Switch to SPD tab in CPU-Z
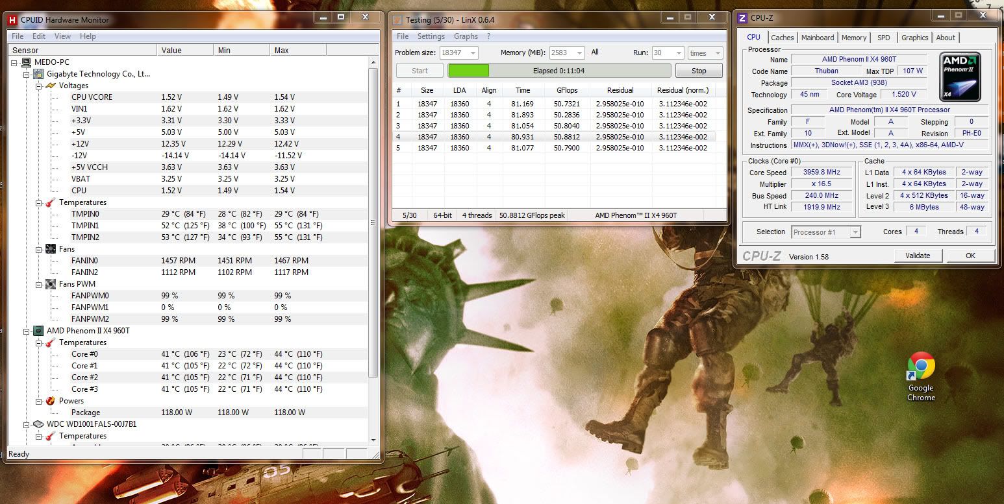 (884, 38)
